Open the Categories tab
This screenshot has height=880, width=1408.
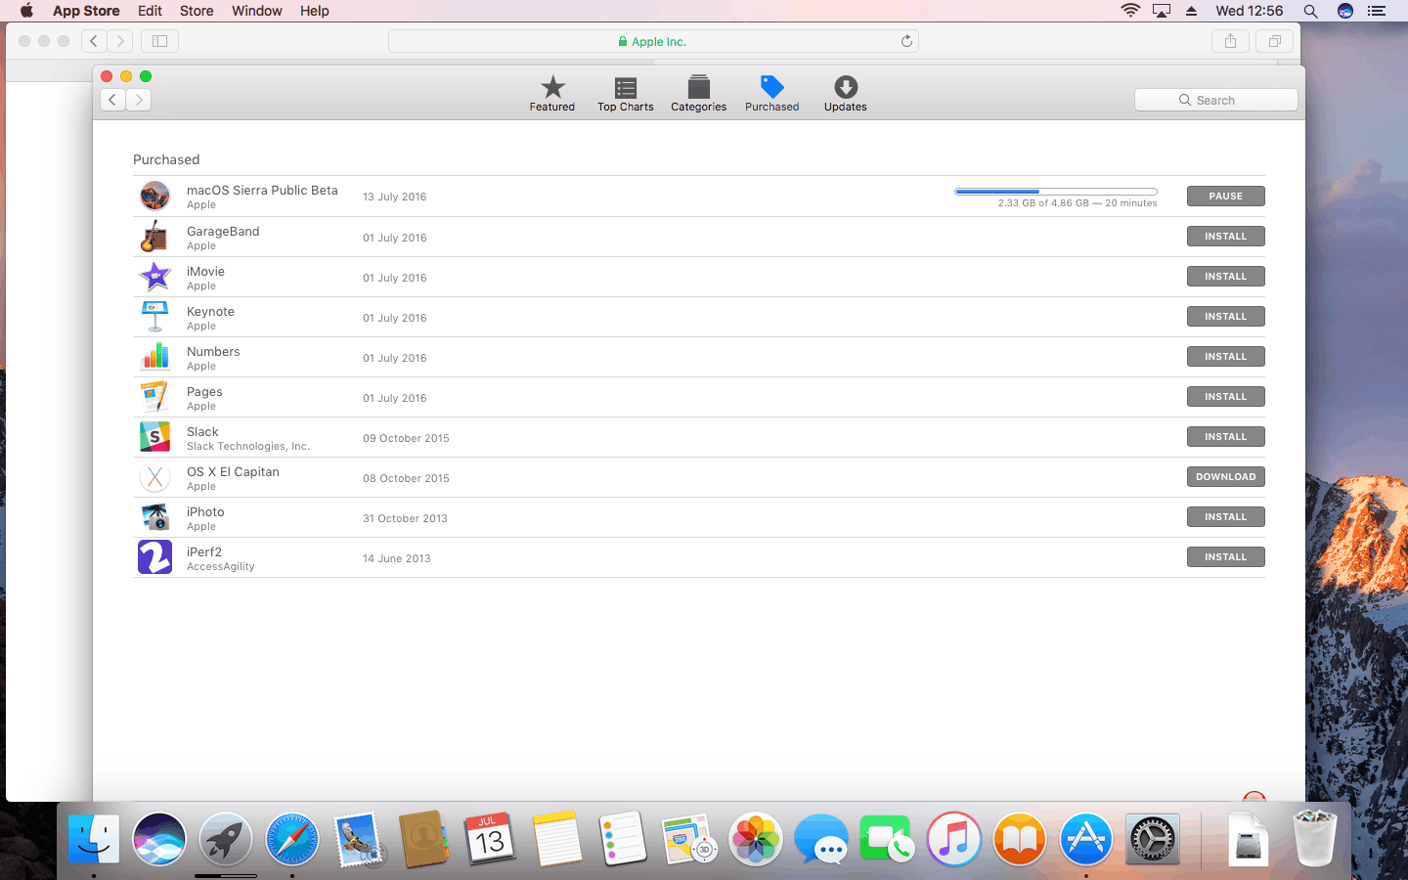pos(698,94)
